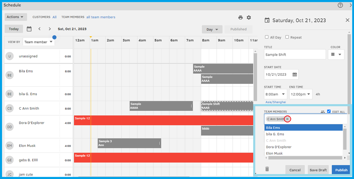The image size is (354, 179).
Task: Select Dora D'Explorer from dropdown list
Action: [x=303, y=147]
